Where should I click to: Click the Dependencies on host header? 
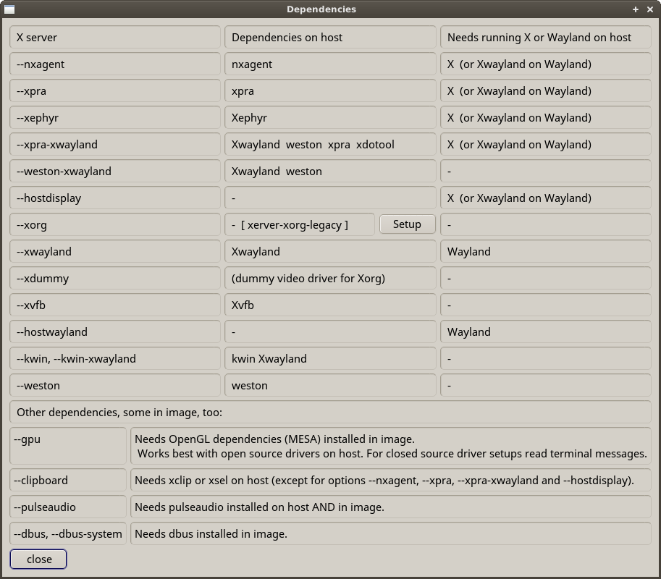(330, 37)
